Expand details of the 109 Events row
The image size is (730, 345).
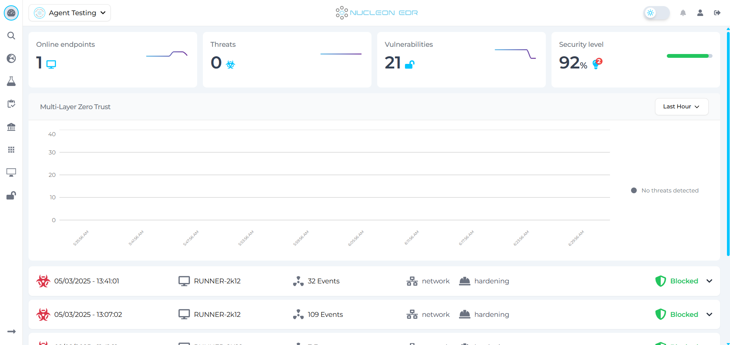pyautogui.click(x=709, y=314)
